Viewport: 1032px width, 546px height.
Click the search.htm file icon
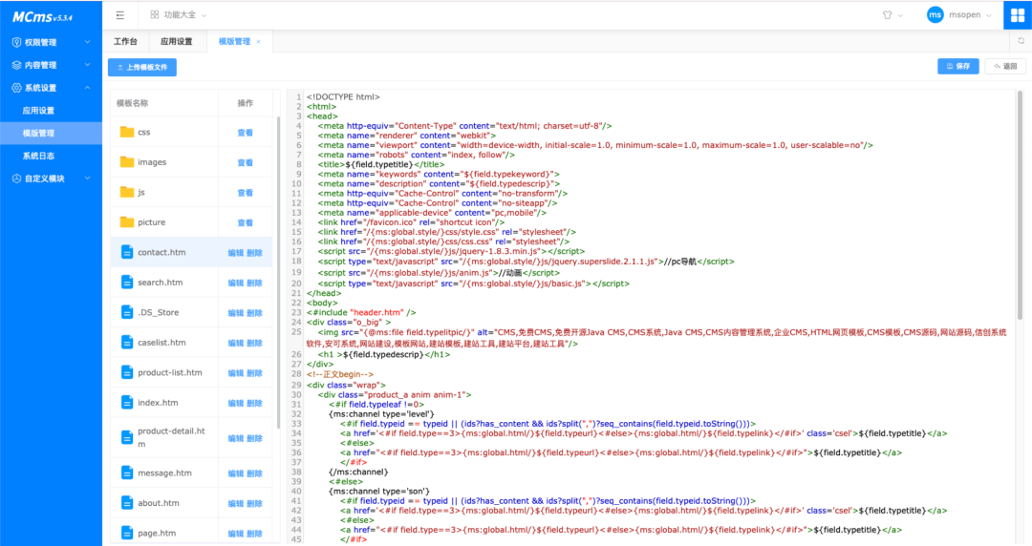click(127, 283)
